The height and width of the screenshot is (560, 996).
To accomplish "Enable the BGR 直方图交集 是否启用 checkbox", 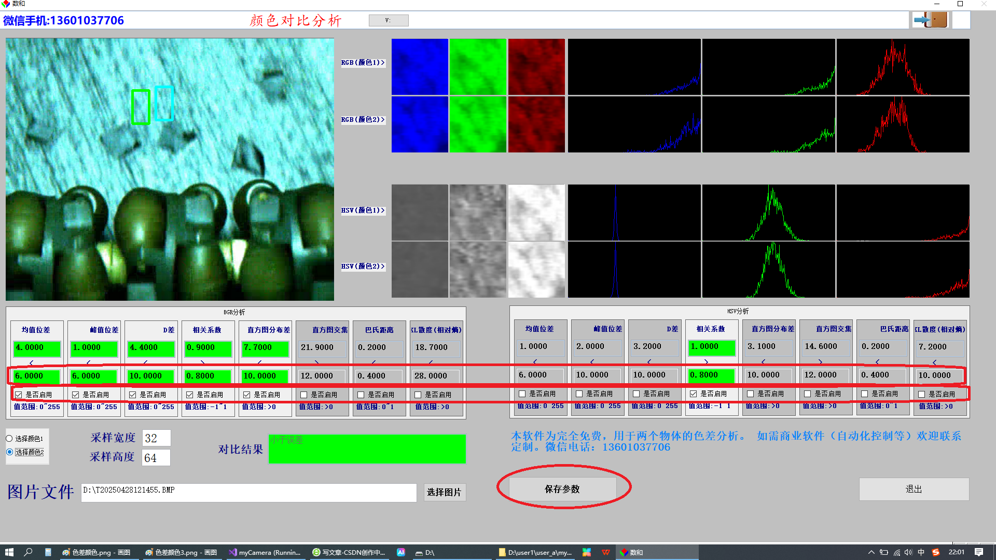I will [x=304, y=395].
